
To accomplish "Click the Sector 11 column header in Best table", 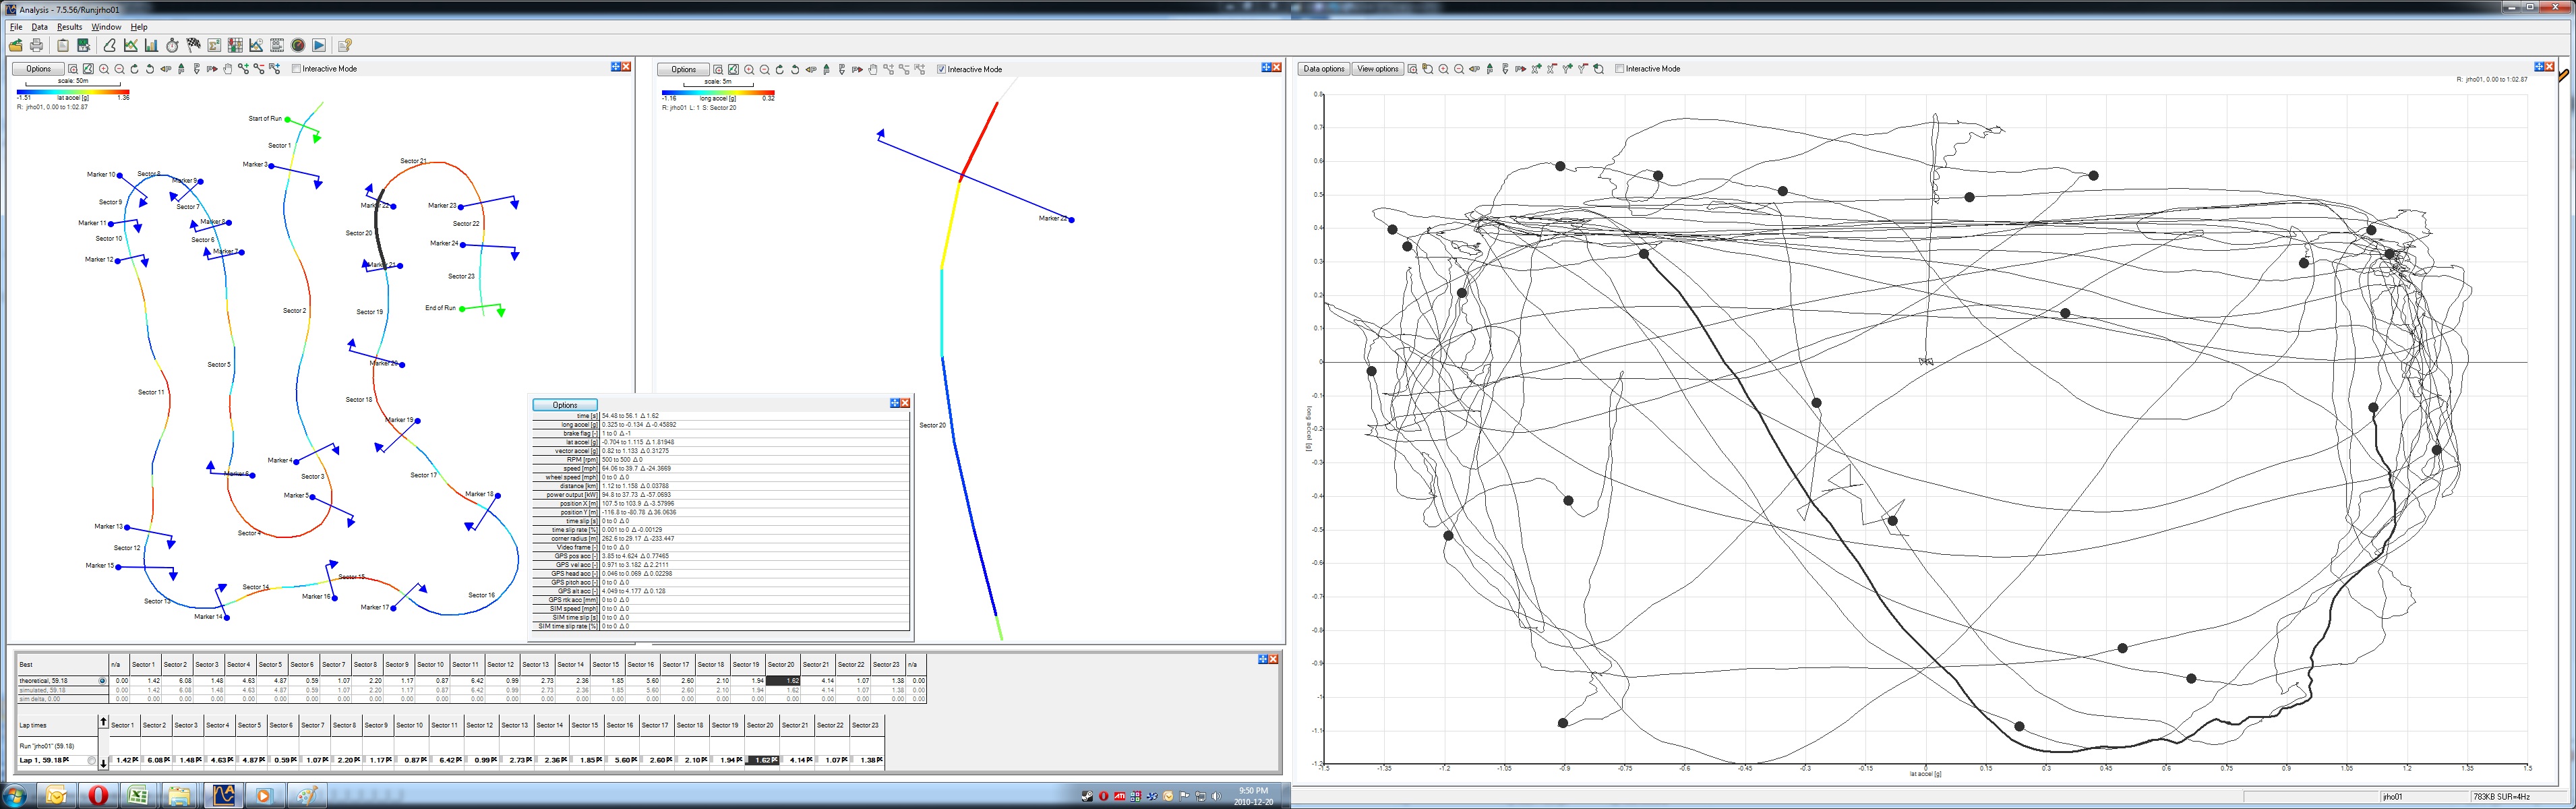I will (465, 664).
